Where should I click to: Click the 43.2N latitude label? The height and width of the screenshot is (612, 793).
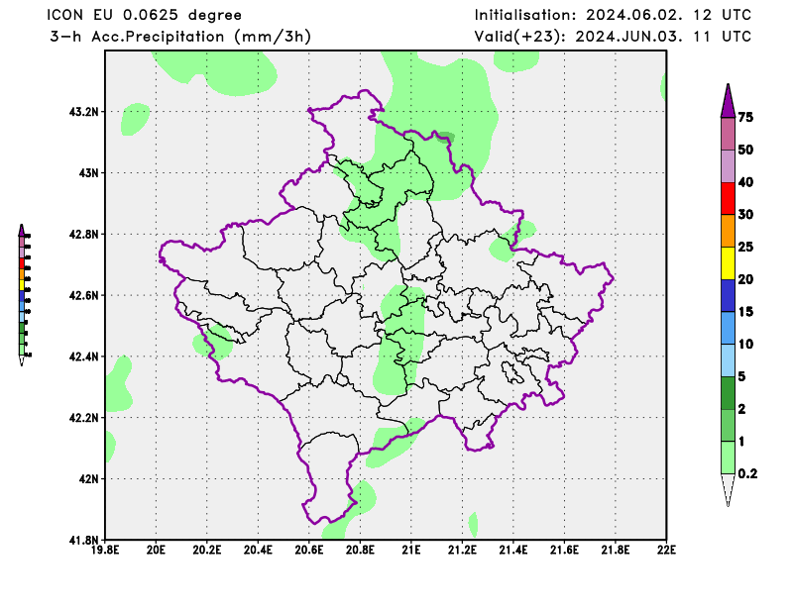[x=83, y=112]
